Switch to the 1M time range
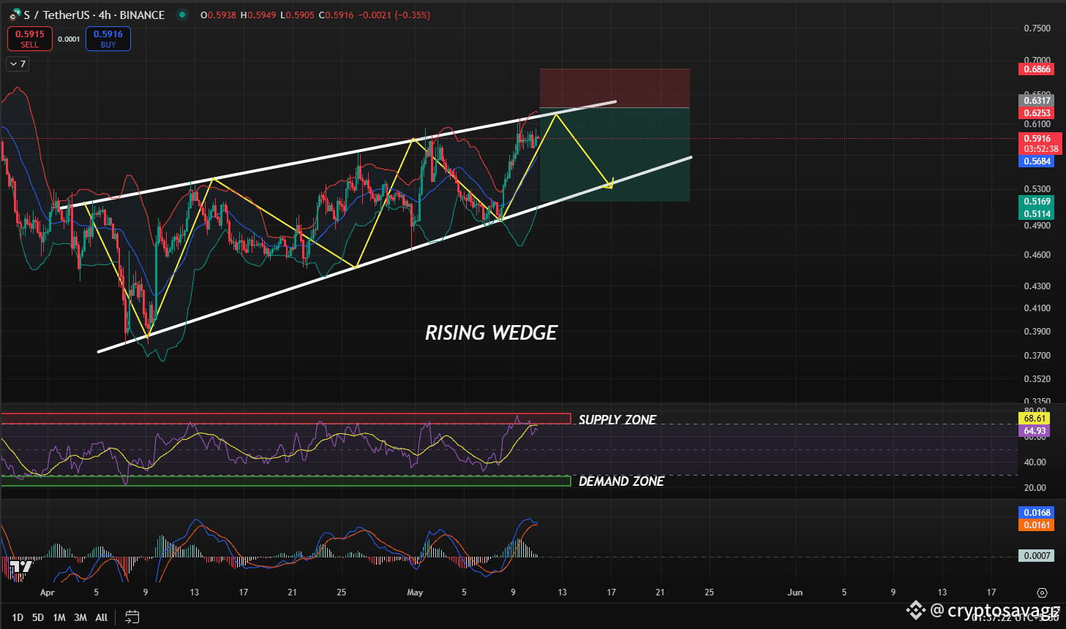Screen dimensions: 1066x629 [x=59, y=617]
